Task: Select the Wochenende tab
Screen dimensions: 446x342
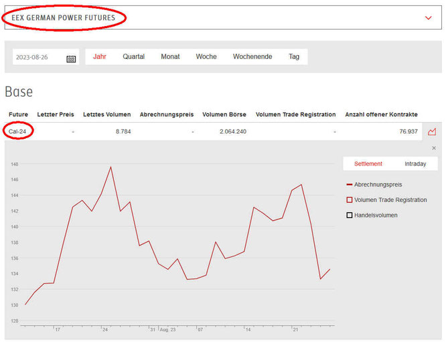Action: tap(252, 57)
